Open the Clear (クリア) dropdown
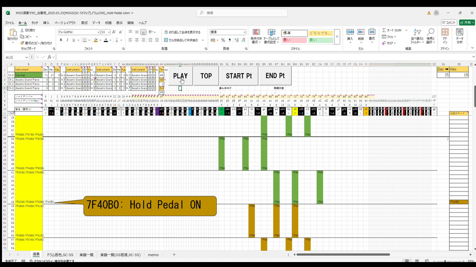Screen dimensions: 476x267 (395, 43)
